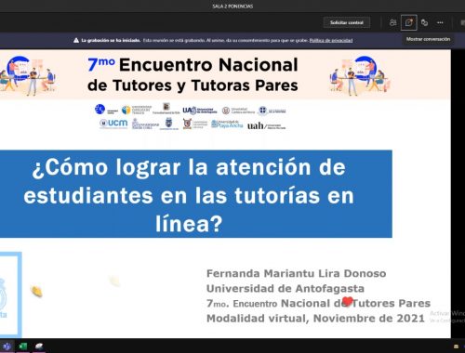Click the system tray icon at bottom right
Image resolution: width=465 pixels, height=353 pixels.
click(456, 346)
